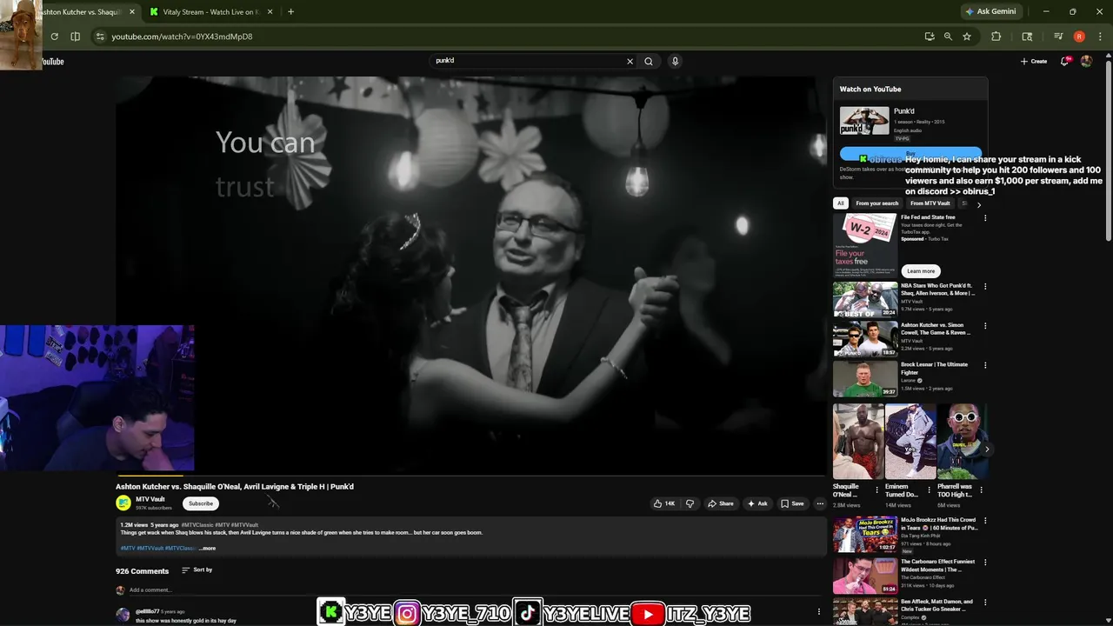Open the zoom magnifier icon in address bar
1113x626 pixels.
tap(948, 37)
